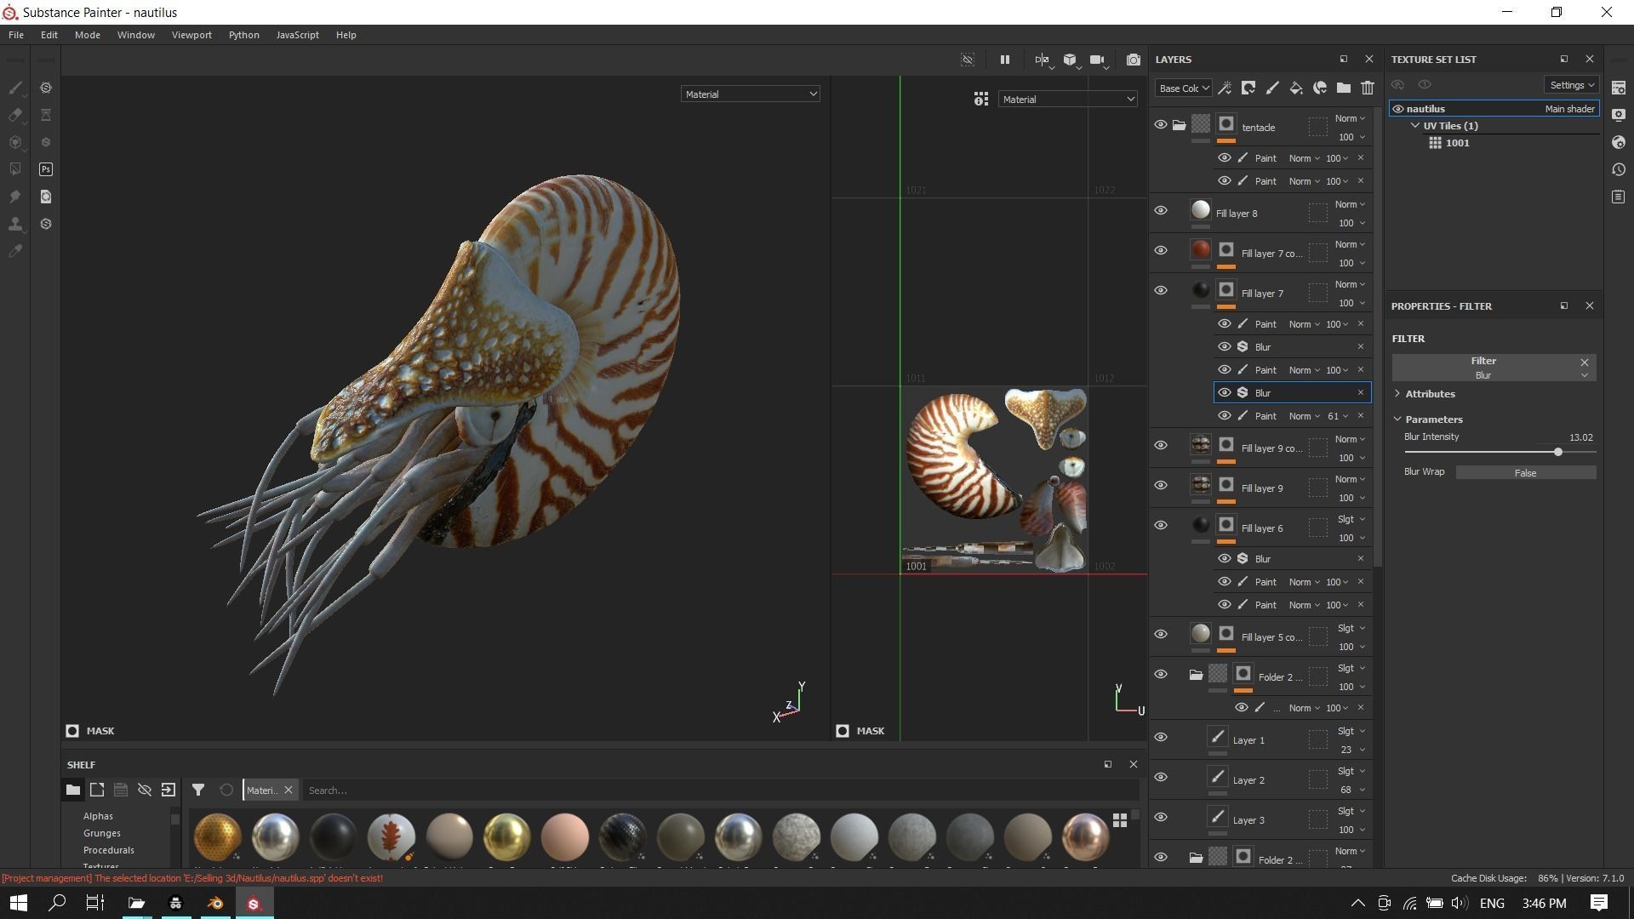Viewport: 1634px width, 919px height.
Task: Hide Fill layer 6
Action: point(1161,526)
